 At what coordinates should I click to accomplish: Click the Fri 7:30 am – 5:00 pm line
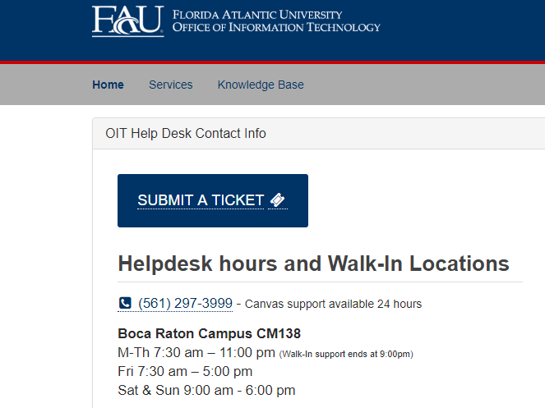[184, 372]
